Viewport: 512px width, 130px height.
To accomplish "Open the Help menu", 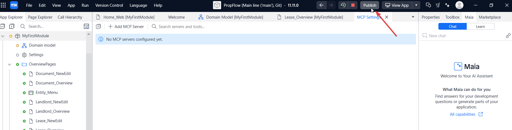I will pyautogui.click(x=158, y=5).
